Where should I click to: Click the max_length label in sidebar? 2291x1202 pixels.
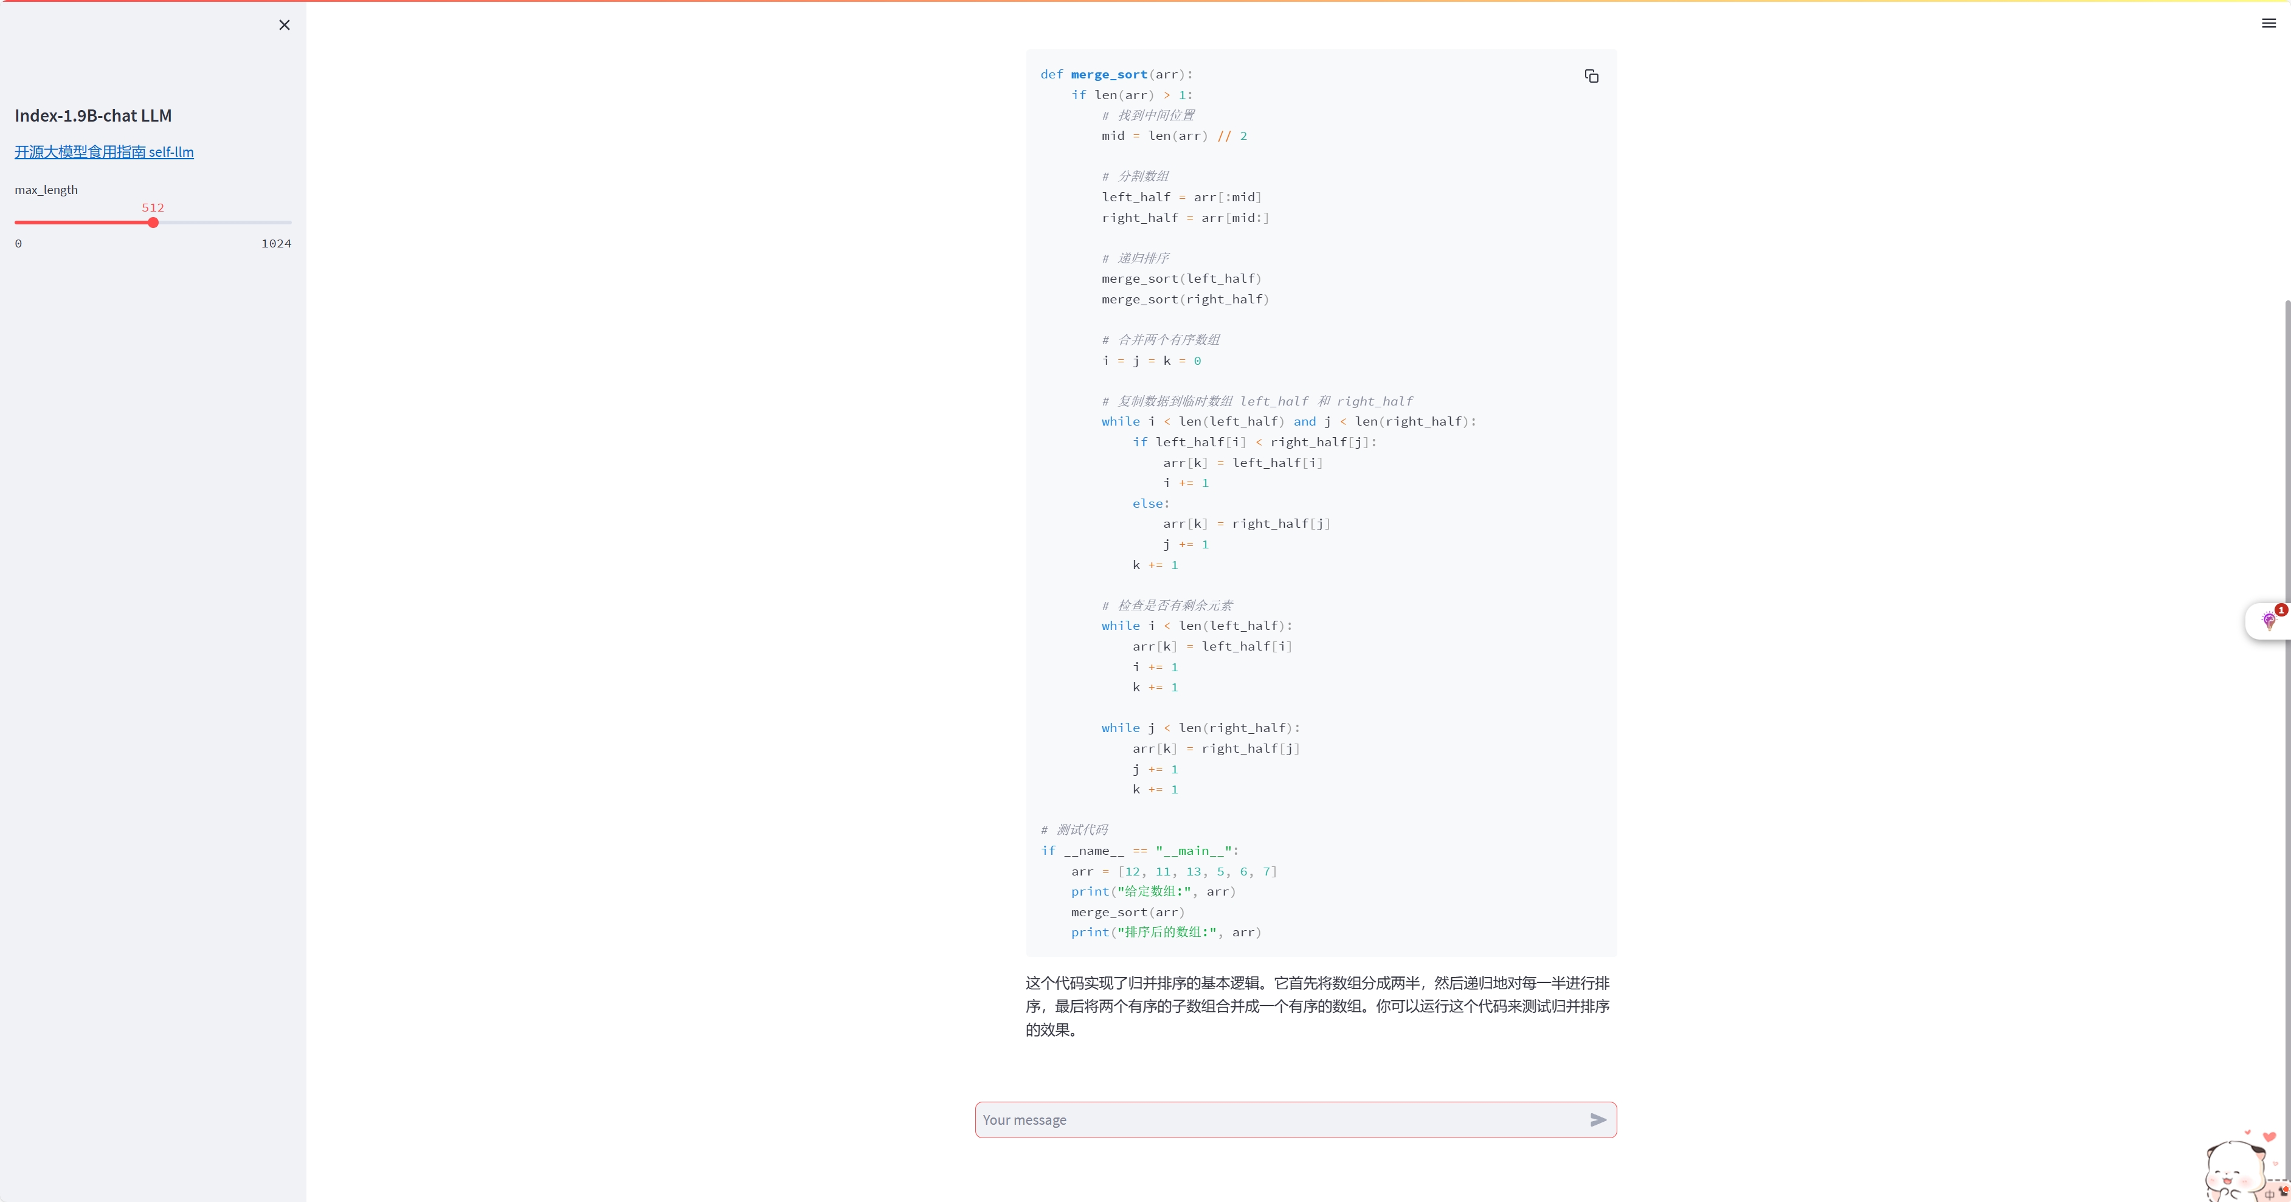46,189
